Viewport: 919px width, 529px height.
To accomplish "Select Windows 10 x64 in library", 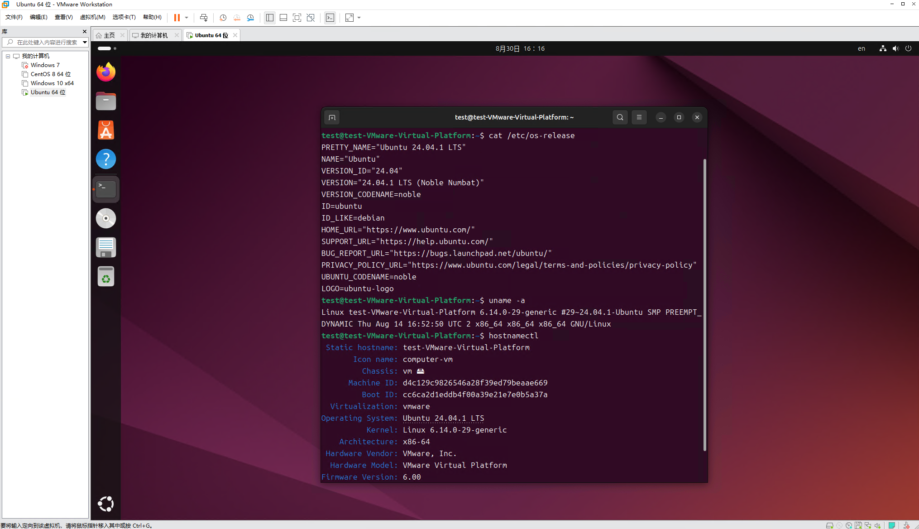I will [52, 83].
